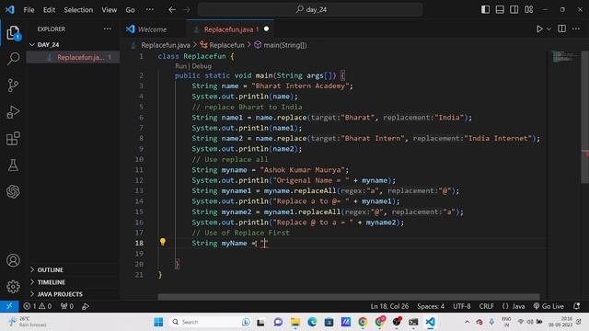Toggle Secondary Side Bar visibility
589x331 pixels.
click(514, 9)
